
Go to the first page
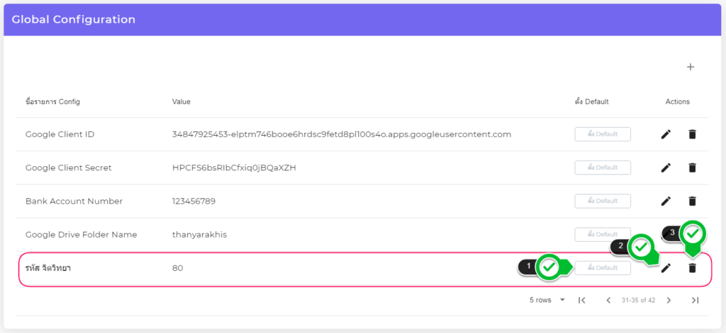pos(581,300)
